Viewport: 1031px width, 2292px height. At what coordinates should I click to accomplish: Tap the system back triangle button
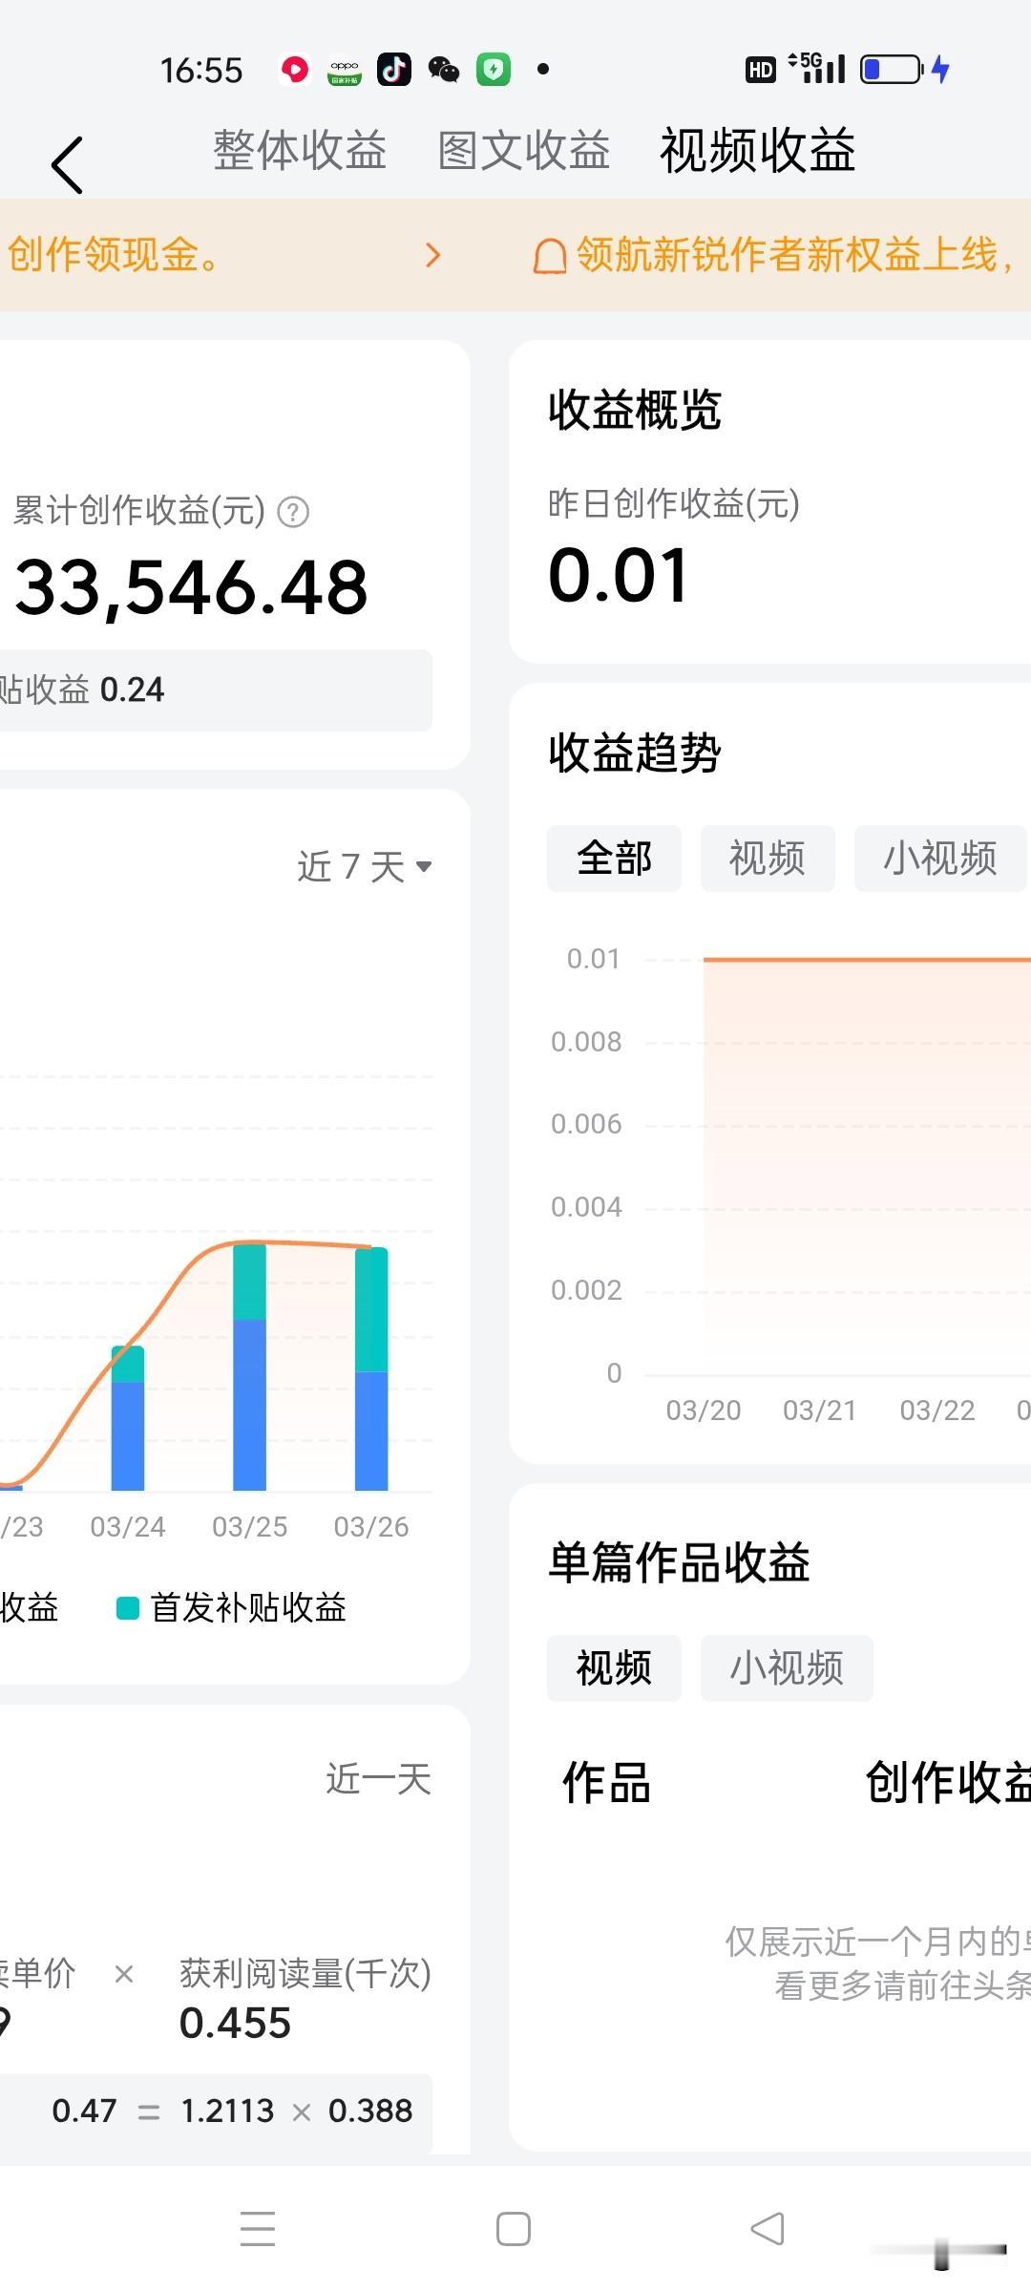[768, 2228]
